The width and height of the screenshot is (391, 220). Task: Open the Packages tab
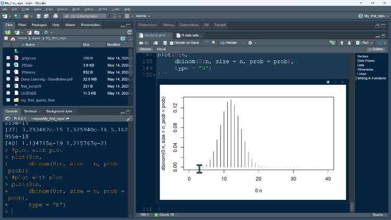tap(39, 25)
